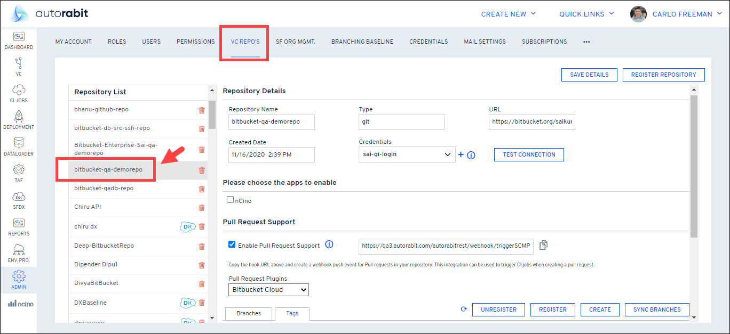Open the Credentials dropdown sai-gi-login
Image resolution: width=730 pixels, height=334 pixels.
pos(406,154)
